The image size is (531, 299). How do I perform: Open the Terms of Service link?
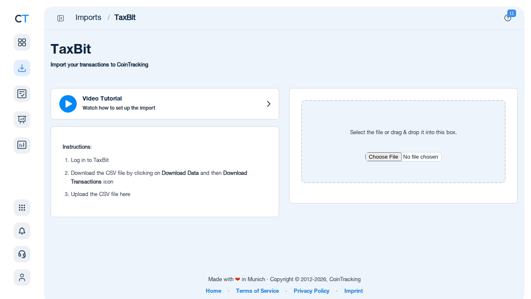pos(258,291)
